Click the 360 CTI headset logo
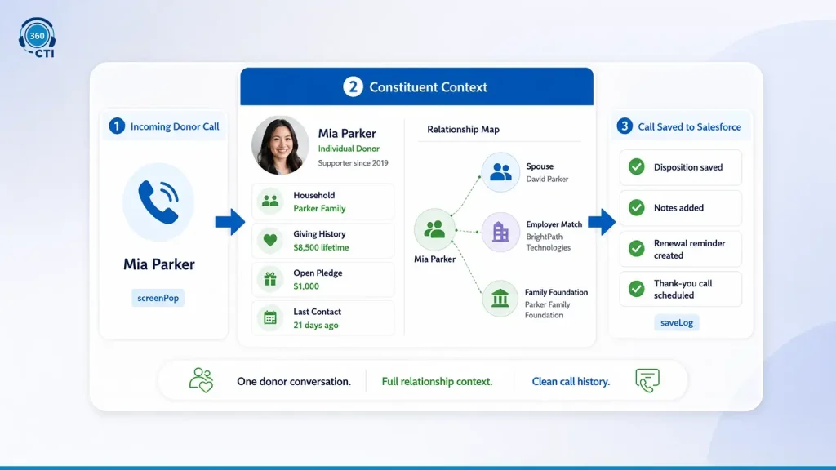 (37, 38)
